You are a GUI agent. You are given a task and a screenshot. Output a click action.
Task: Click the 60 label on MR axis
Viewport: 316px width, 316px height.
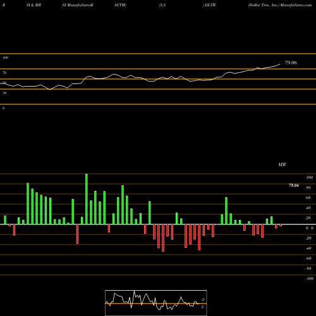[x=308, y=198]
